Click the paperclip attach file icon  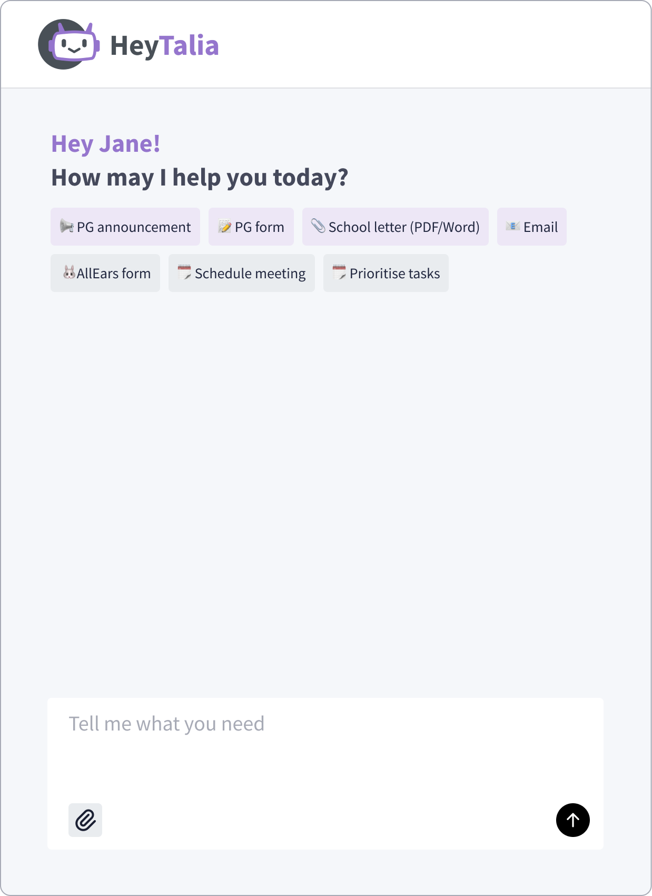(85, 820)
